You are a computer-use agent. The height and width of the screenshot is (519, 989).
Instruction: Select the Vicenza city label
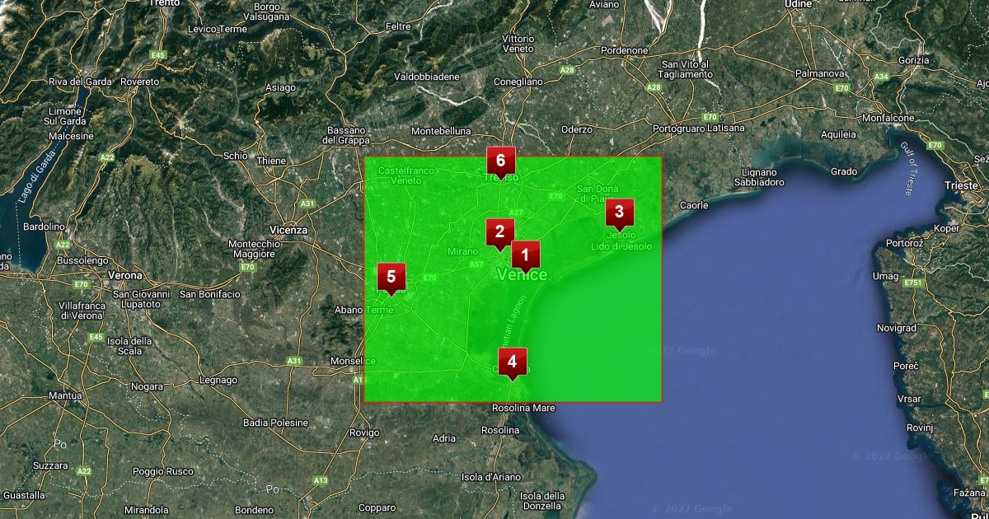(x=288, y=230)
